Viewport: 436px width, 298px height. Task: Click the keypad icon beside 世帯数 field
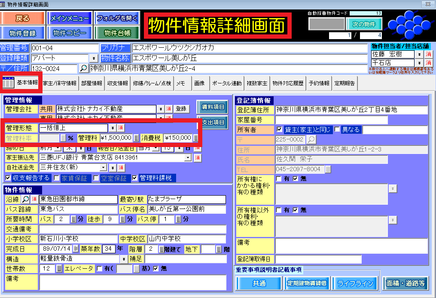click(x=59, y=269)
